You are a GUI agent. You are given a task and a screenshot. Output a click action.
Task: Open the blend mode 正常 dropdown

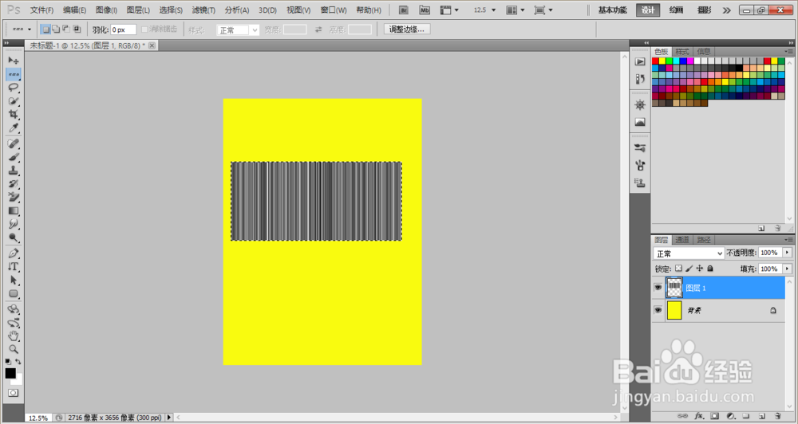point(689,253)
